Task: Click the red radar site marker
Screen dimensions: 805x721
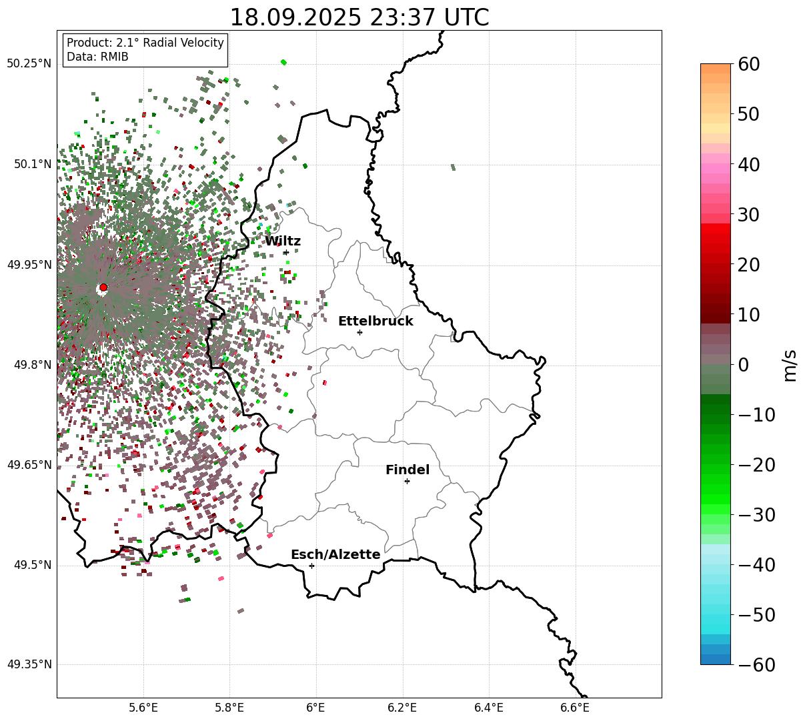Action: pyautogui.click(x=103, y=287)
